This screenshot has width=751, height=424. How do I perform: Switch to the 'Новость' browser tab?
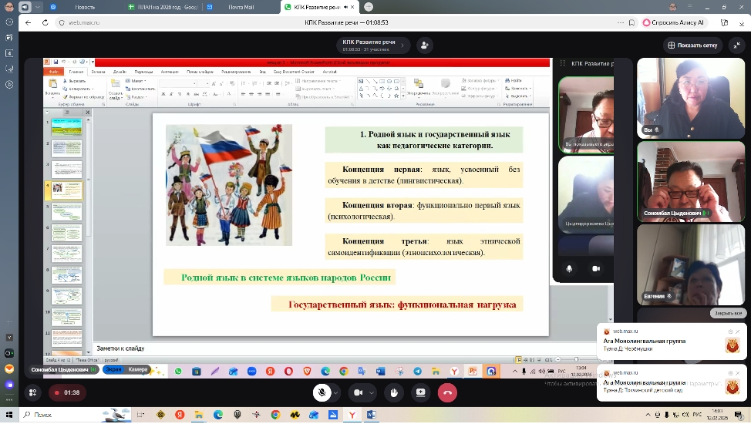pyautogui.click(x=85, y=7)
